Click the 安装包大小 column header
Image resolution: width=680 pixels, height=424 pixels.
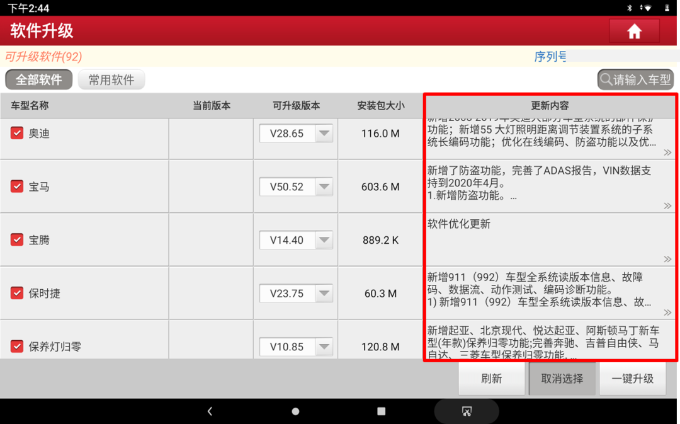click(x=381, y=105)
